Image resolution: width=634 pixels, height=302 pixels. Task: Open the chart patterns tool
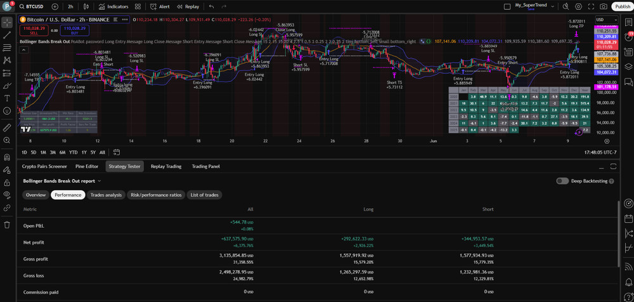tap(7, 60)
